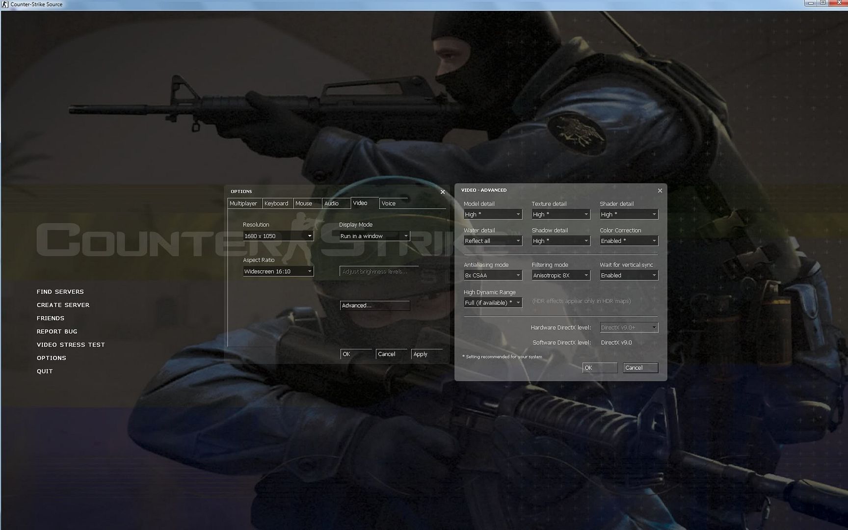Viewport: 848px width, 530px height.
Task: Click Find Servers in main menu
Action: pos(60,291)
